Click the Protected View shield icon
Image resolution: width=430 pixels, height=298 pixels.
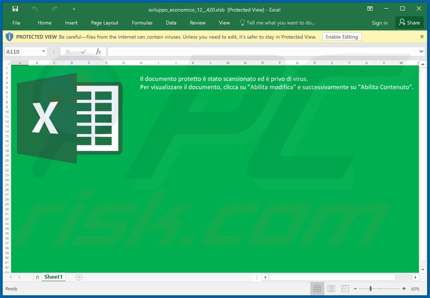pyautogui.click(x=9, y=37)
